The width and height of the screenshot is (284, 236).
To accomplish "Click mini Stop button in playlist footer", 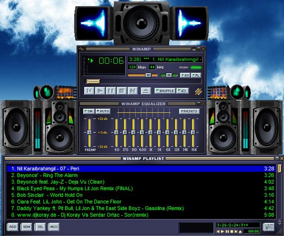I will click(232, 231).
